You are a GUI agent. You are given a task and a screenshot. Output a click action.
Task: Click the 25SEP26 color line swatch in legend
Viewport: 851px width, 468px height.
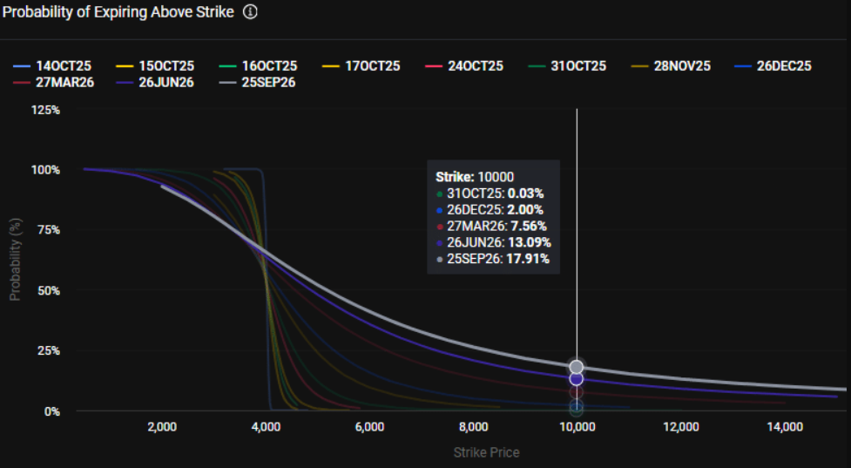click(x=227, y=83)
